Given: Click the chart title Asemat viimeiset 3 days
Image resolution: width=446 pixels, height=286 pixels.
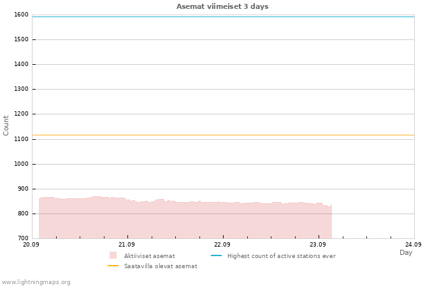Looking at the screenshot, I should tap(222, 6).
